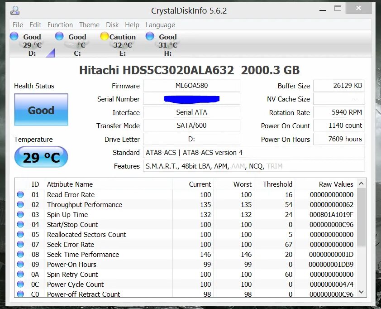This screenshot has height=309, width=381.
Task: Click the Features field listing S.M.A.R.T.
Action: click(x=254, y=166)
